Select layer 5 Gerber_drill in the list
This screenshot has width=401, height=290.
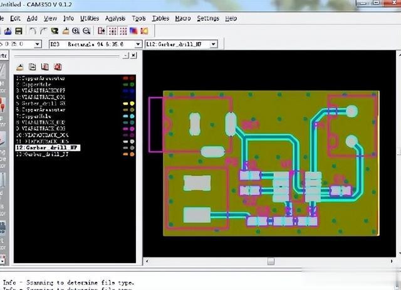click(40, 104)
